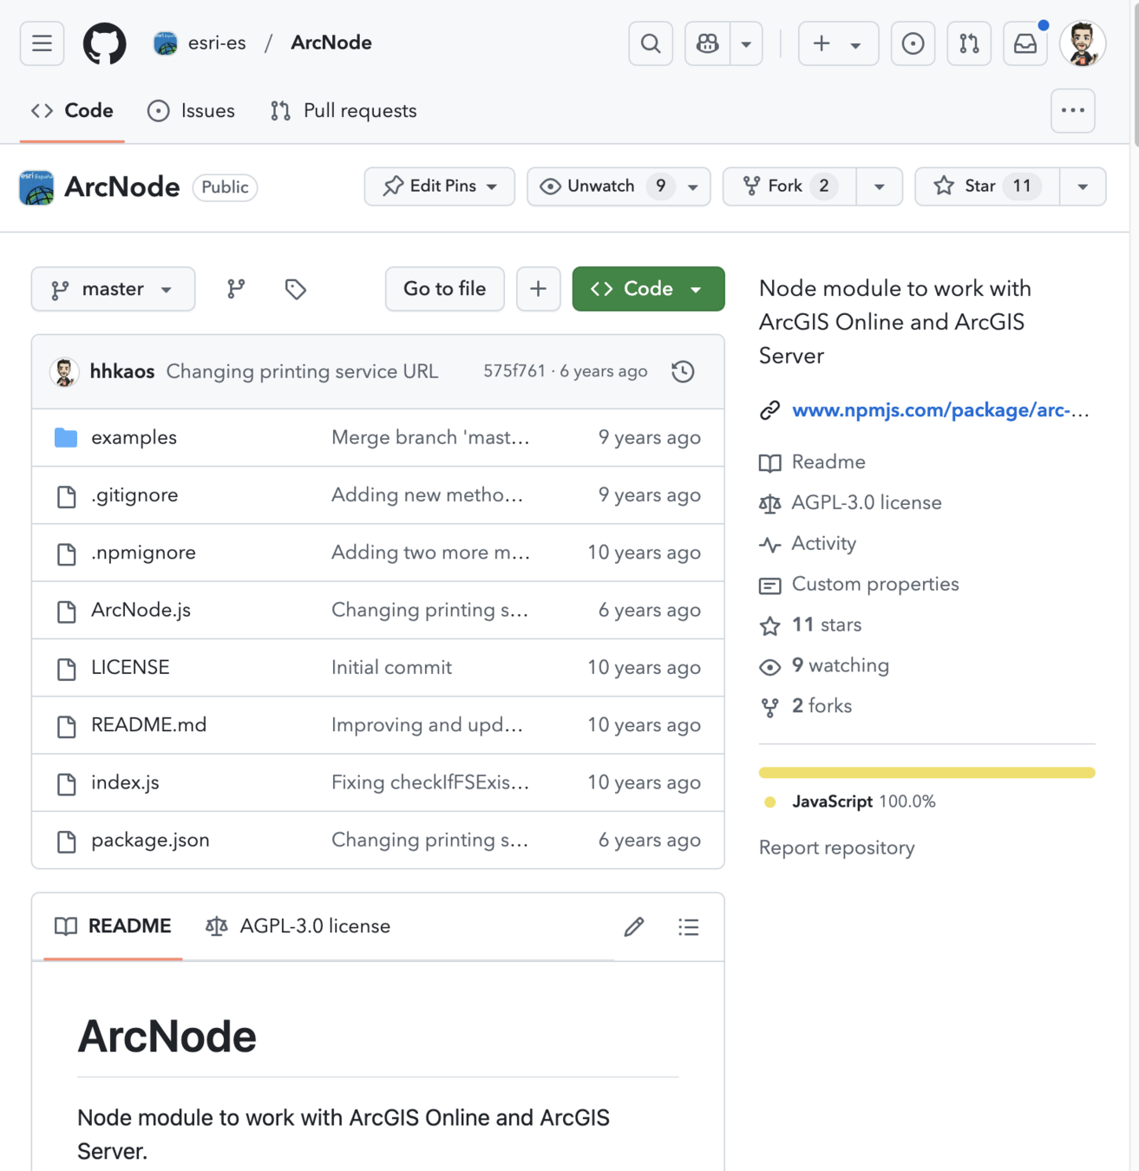Open the README outline list icon
This screenshot has width=1139, height=1171.
pos(688,926)
